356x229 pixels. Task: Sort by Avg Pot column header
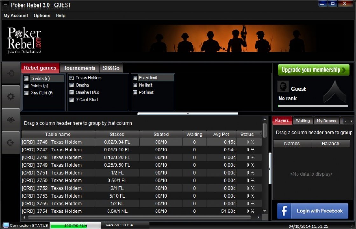[x=221, y=134]
